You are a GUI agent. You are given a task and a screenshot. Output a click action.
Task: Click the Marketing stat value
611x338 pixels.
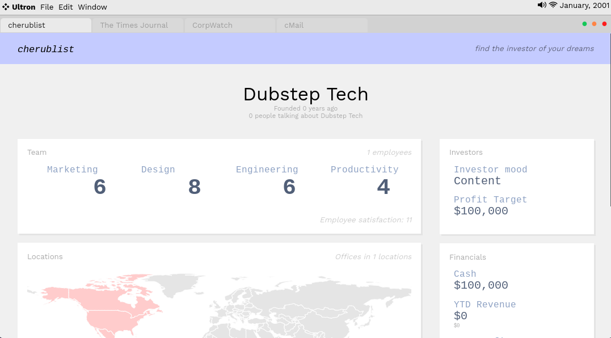(100, 187)
